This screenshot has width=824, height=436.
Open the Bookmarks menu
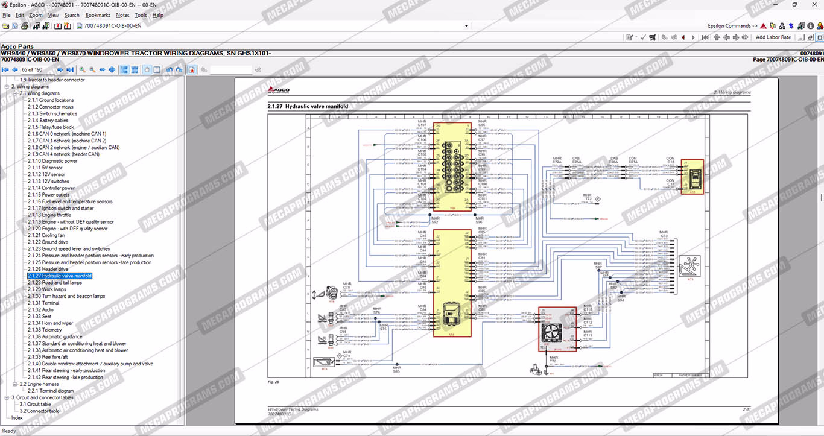(97, 15)
